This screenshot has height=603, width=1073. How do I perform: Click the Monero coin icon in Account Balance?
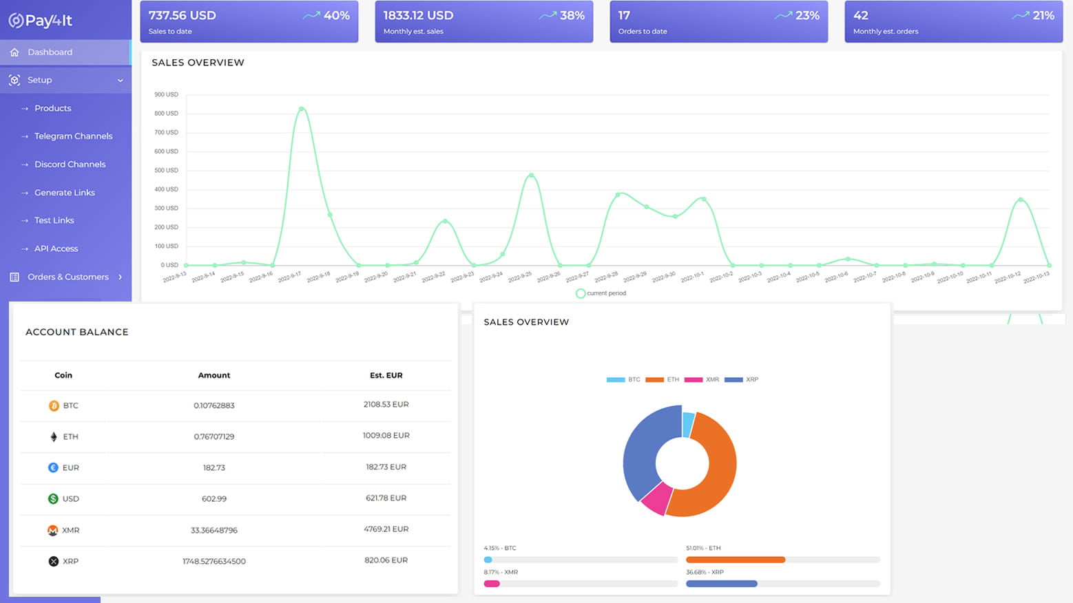[x=53, y=530]
